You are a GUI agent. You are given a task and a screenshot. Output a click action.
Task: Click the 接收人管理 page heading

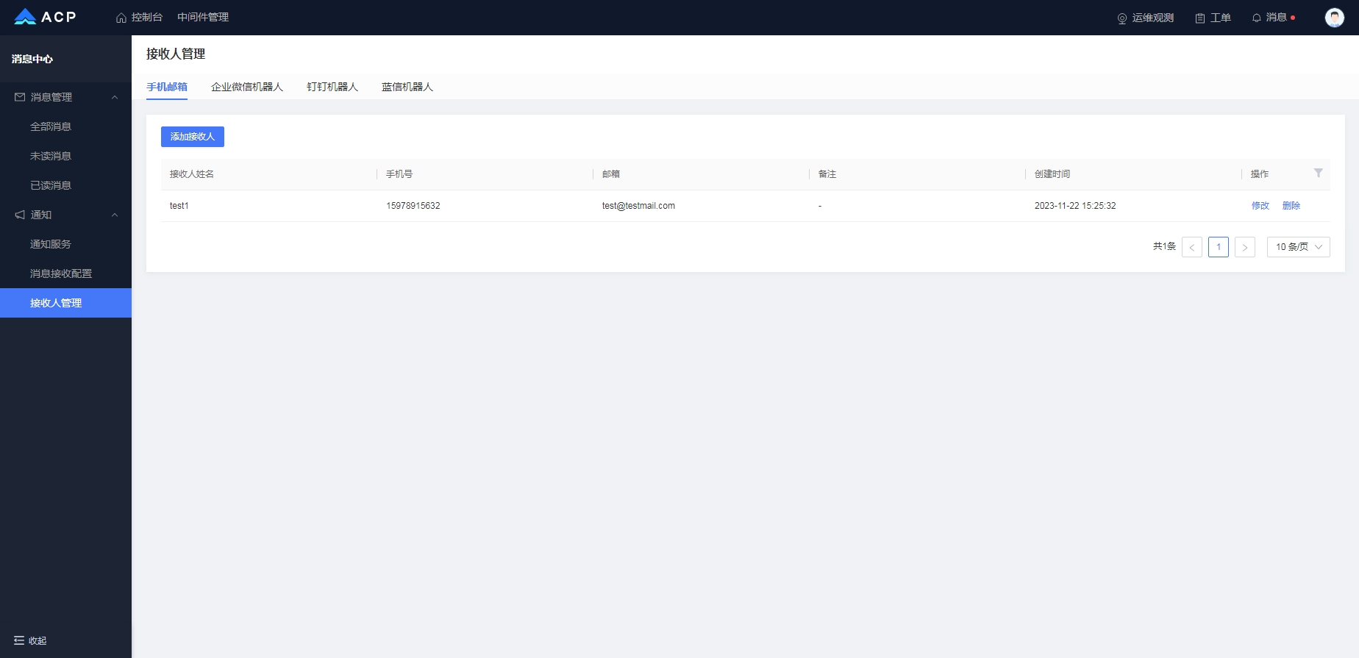tap(176, 54)
